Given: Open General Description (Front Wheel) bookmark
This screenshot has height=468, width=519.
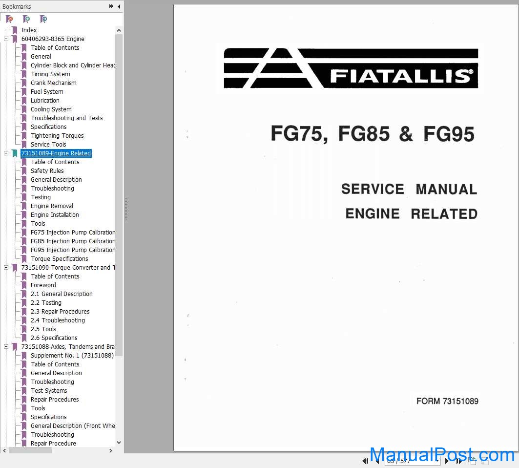Looking at the screenshot, I should [x=73, y=425].
